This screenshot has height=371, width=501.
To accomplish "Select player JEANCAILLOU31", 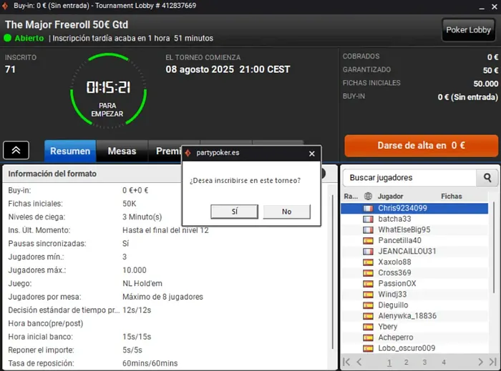I will point(414,252).
